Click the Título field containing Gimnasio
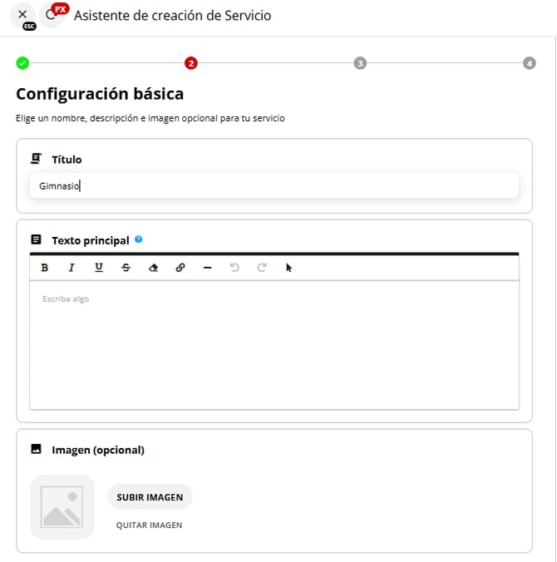 pos(274,186)
